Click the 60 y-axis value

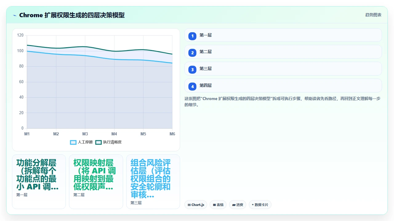(x=21, y=82)
